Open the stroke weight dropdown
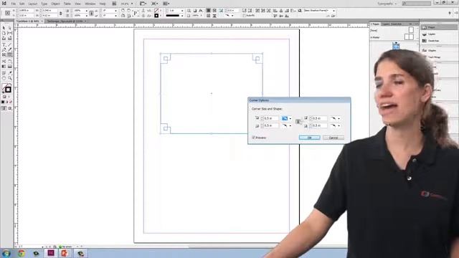 coord(182,11)
